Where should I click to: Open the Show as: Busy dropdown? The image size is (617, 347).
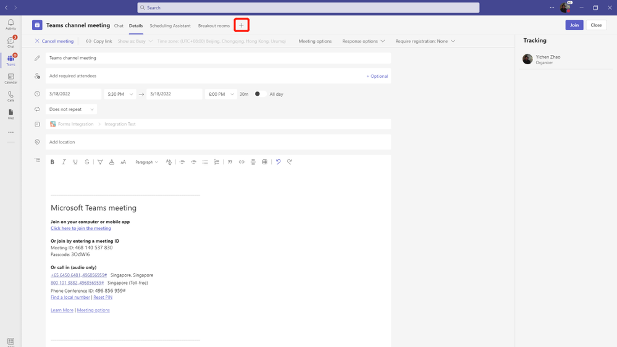pos(135,41)
